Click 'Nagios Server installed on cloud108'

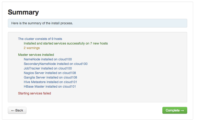50,73
